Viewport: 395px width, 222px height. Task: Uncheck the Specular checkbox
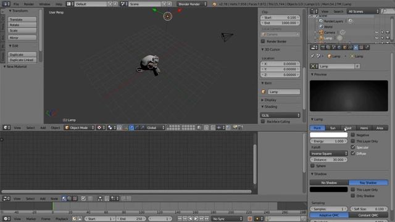(352, 147)
